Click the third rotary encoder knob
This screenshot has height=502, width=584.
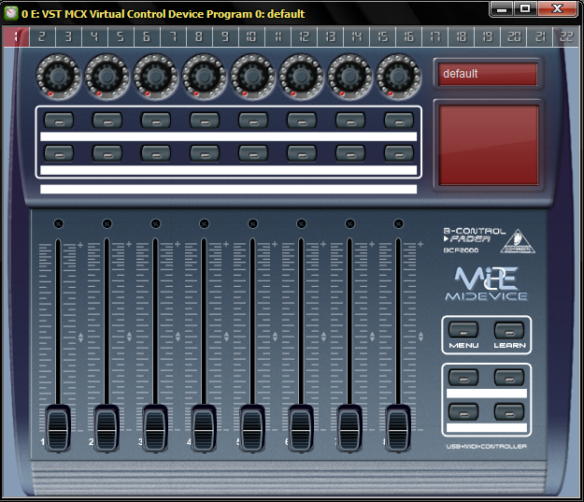pyautogui.click(x=155, y=77)
